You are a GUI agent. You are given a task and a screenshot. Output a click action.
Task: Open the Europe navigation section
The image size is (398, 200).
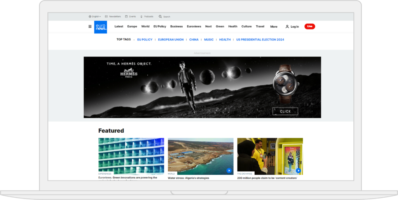(132, 26)
